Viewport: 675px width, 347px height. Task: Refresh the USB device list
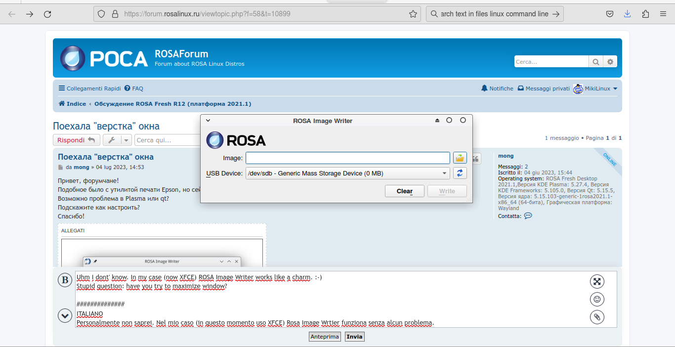pos(460,173)
